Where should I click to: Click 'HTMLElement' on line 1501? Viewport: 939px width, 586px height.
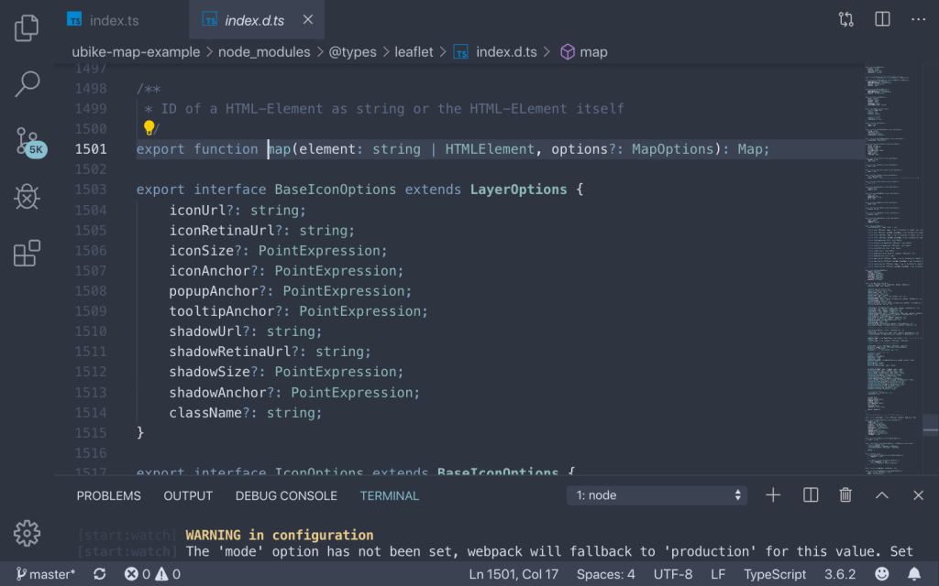coord(490,149)
